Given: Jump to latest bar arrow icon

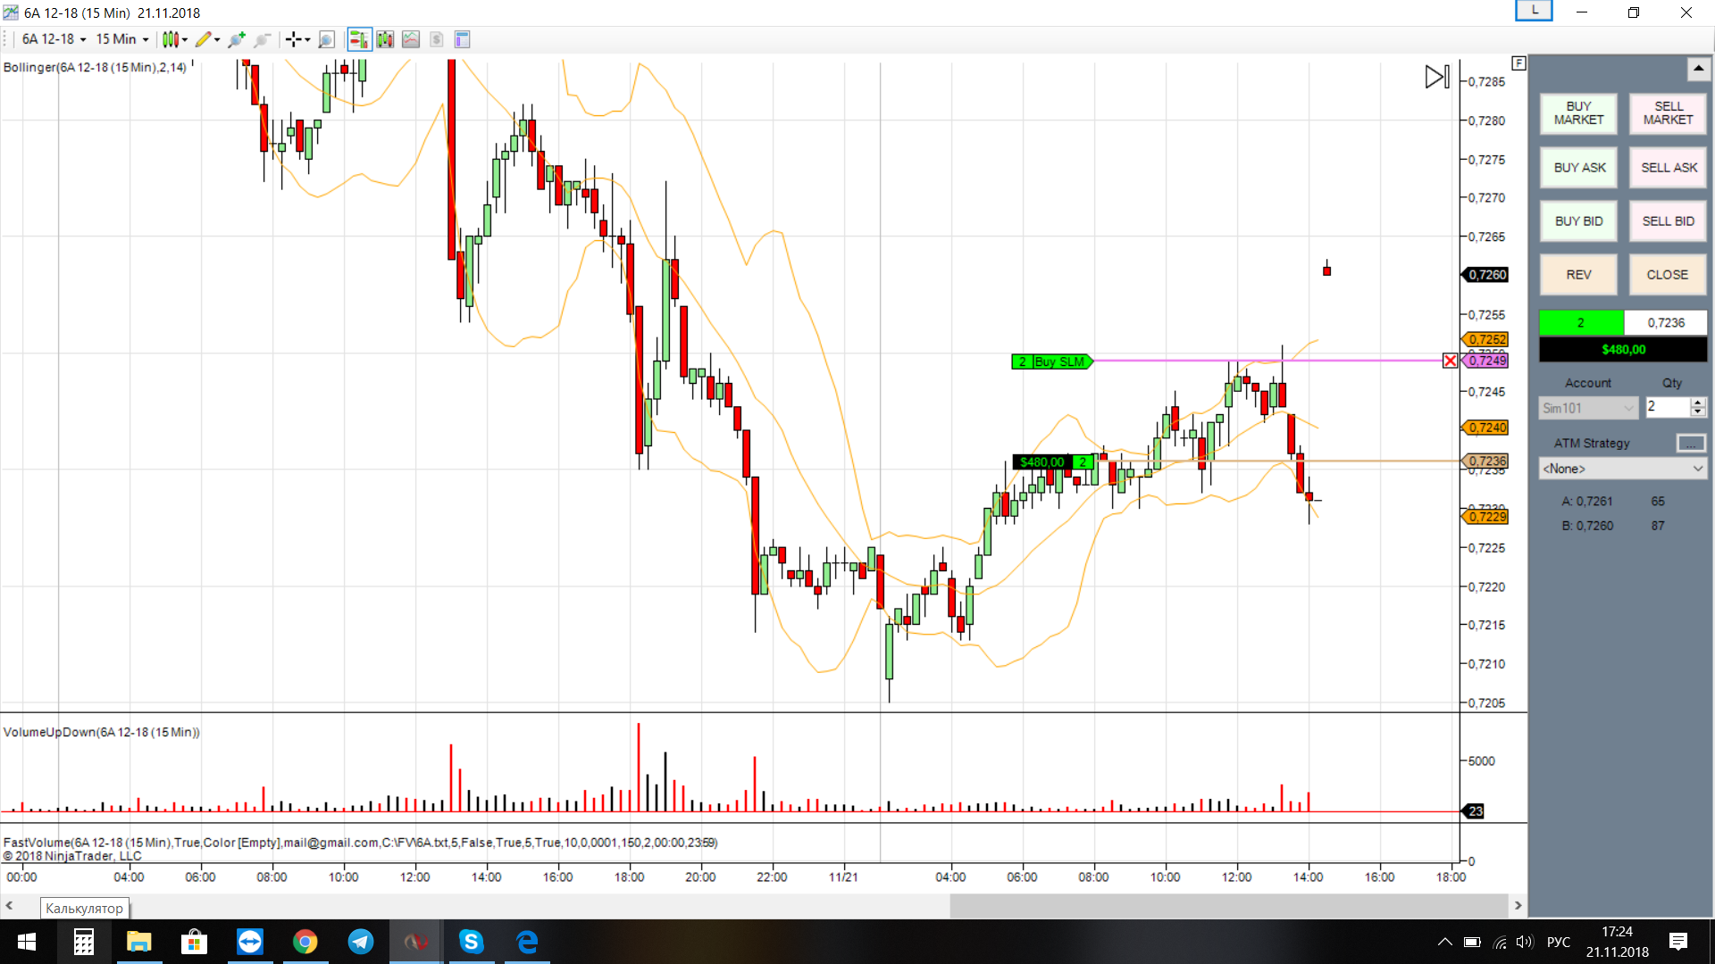Looking at the screenshot, I should pyautogui.click(x=1436, y=77).
